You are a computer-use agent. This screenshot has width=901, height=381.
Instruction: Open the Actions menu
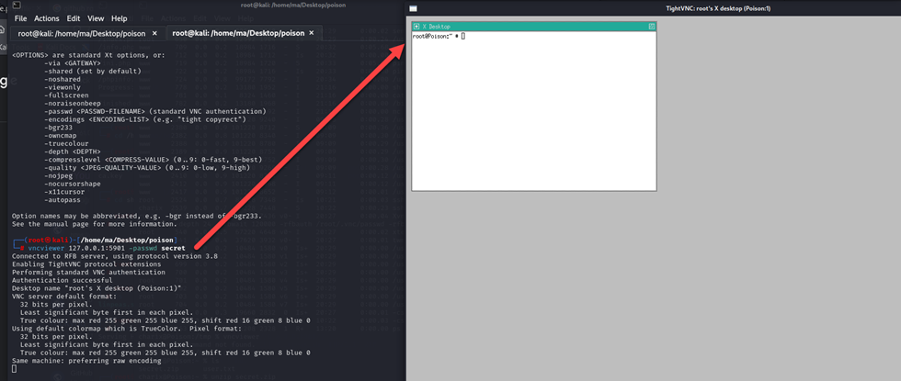[46, 18]
